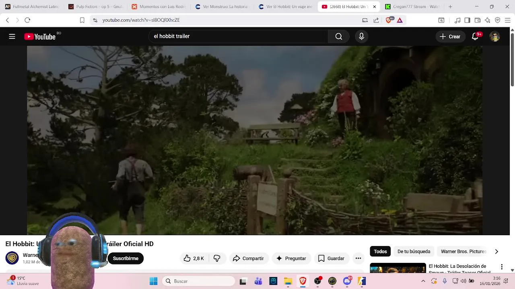The image size is (515, 289).
Task: Bookmark this page icon
Action: (82, 20)
